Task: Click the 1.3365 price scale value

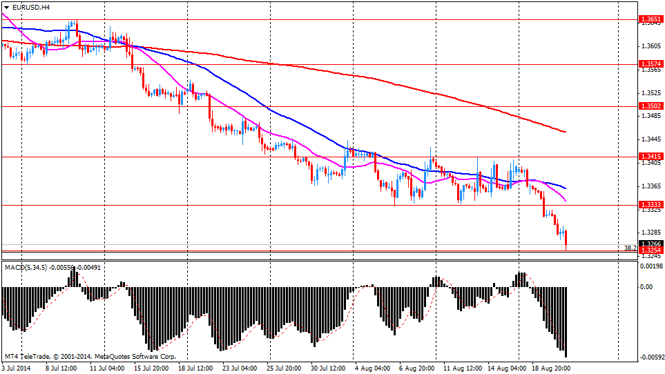Action: click(x=651, y=186)
